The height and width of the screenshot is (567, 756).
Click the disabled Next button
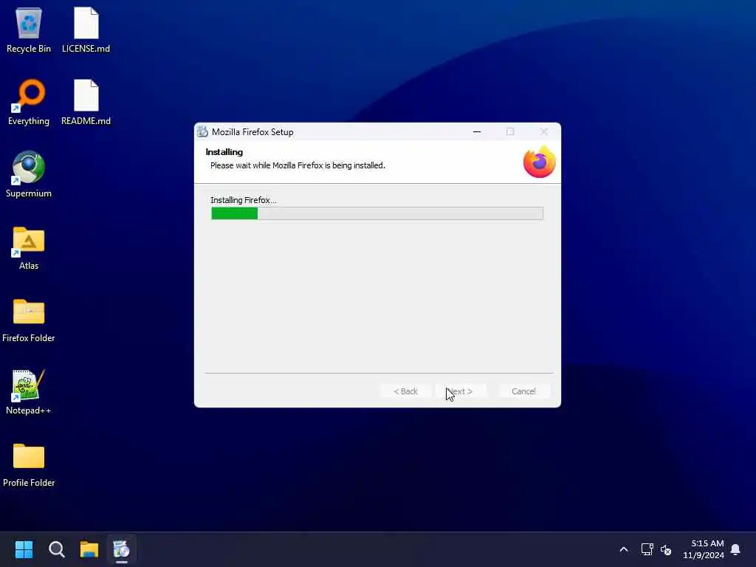click(x=461, y=391)
